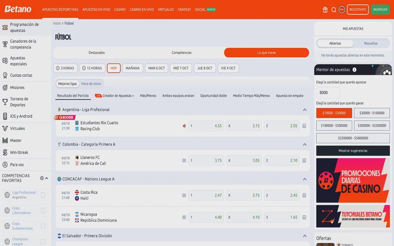Click the Torneos de Deportes trophy icon
This screenshot has height=246, width=394.
(5, 102)
